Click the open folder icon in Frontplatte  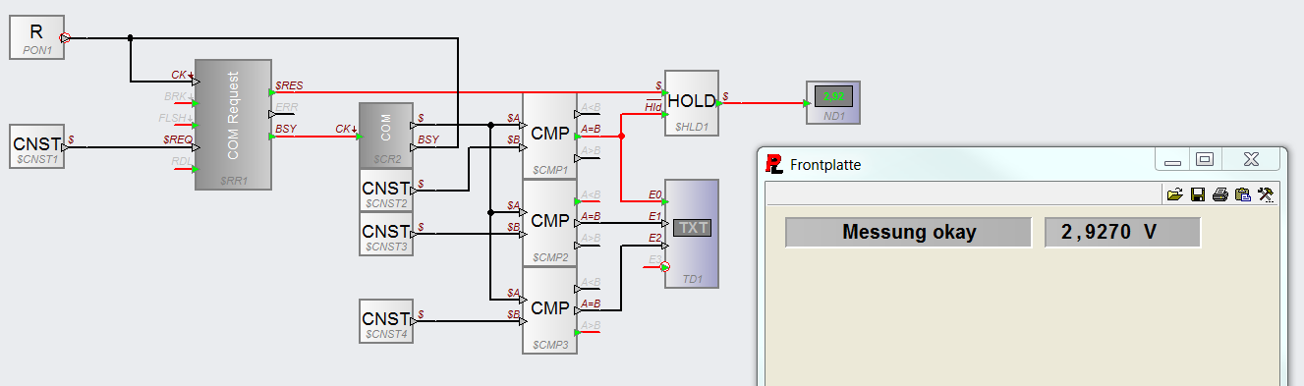point(1174,194)
